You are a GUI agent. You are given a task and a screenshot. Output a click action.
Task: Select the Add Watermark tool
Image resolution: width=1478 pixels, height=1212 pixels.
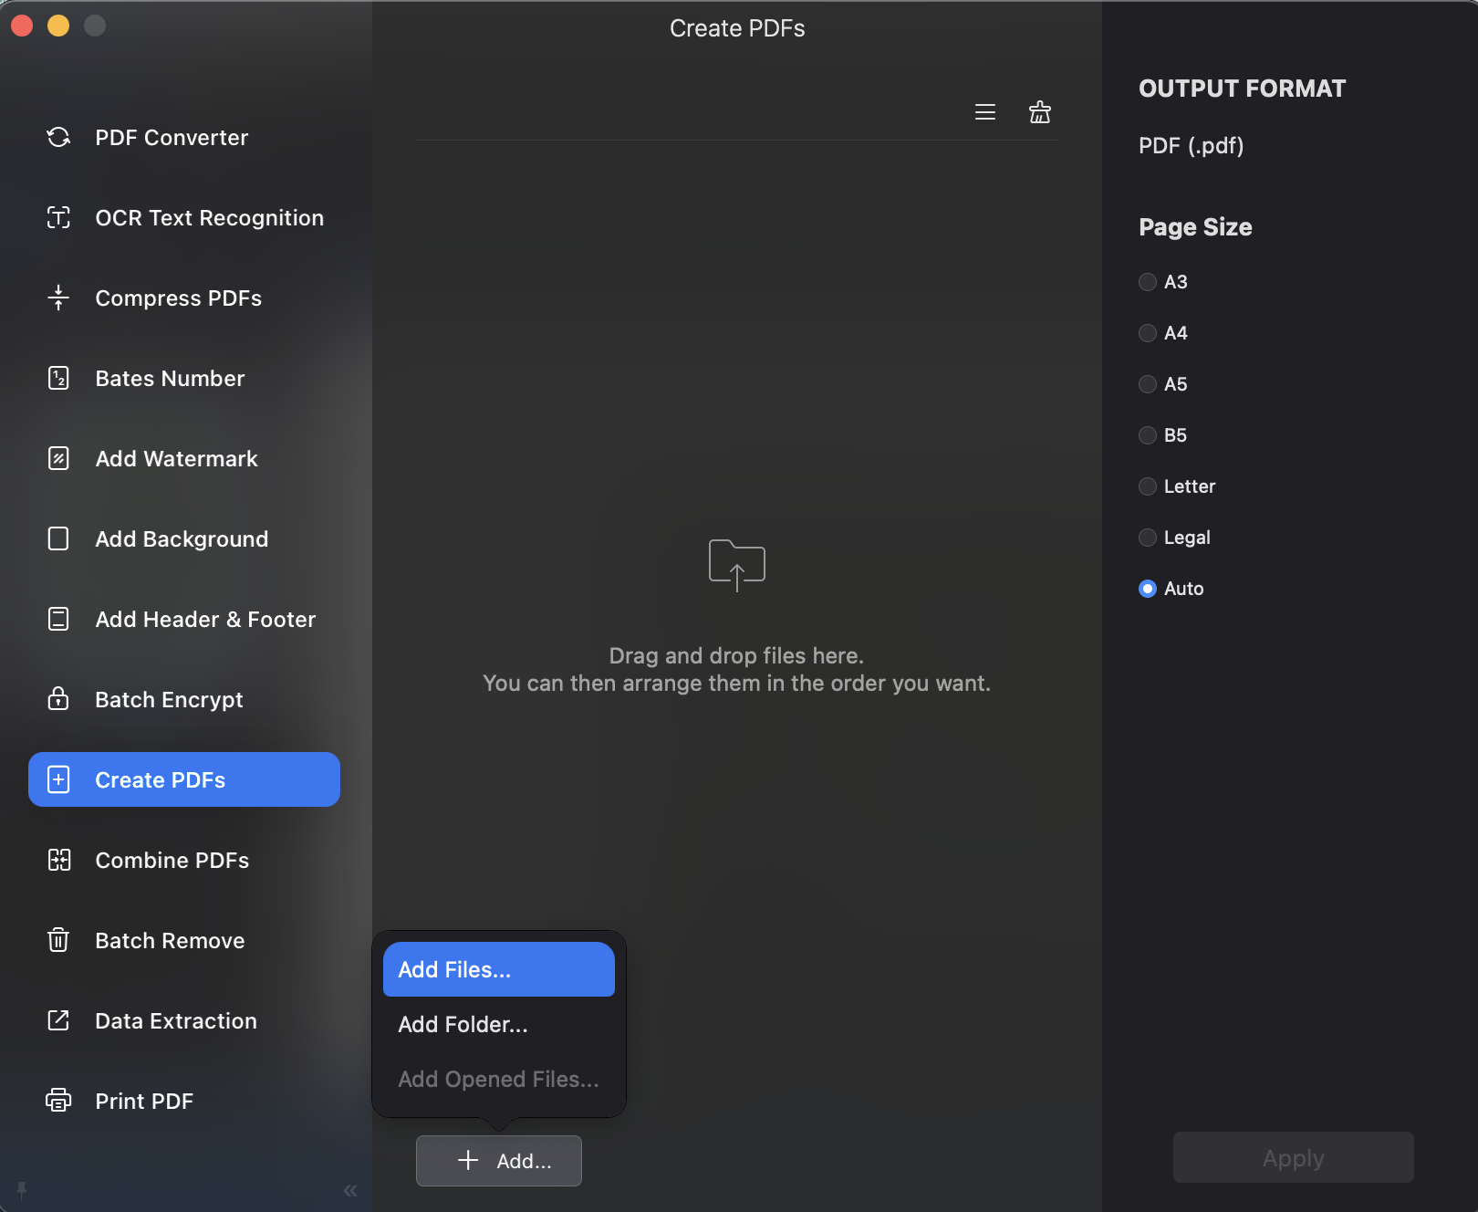(175, 458)
